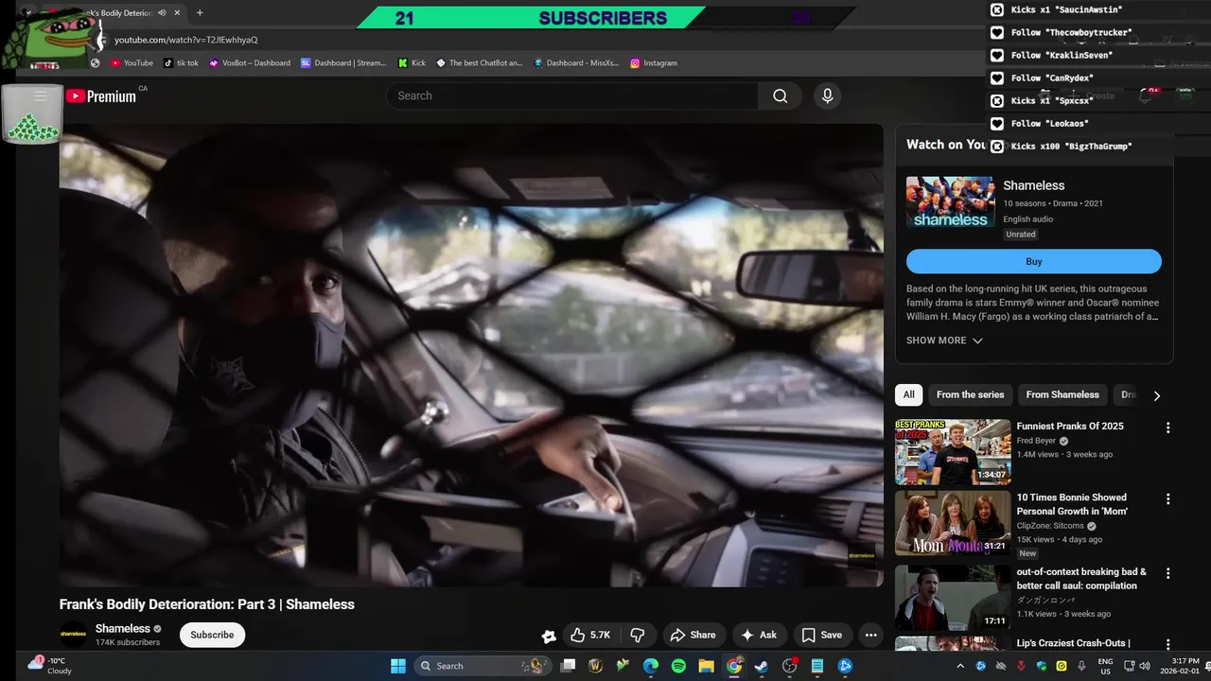
Task: Click the Shameless show poster thumbnail
Action: coord(950,202)
